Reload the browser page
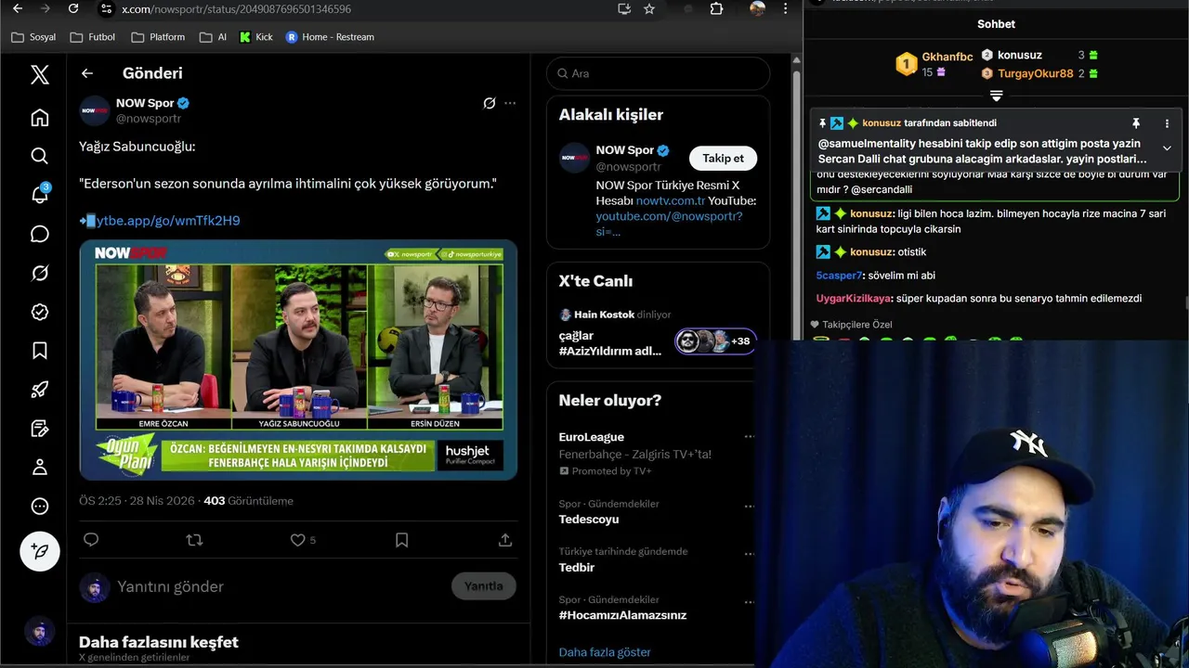1189x668 pixels. tap(73, 8)
